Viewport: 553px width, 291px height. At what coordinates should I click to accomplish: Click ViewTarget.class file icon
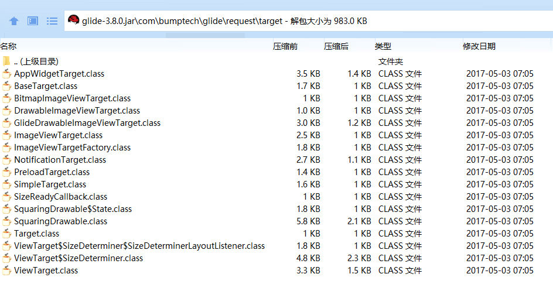6,271
